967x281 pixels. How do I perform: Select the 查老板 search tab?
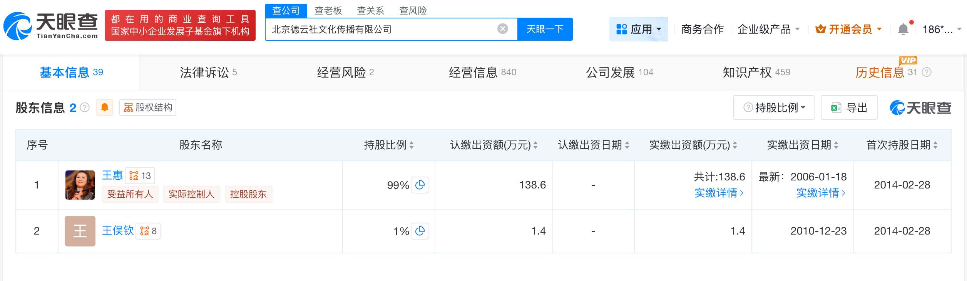tap(328, 10)
